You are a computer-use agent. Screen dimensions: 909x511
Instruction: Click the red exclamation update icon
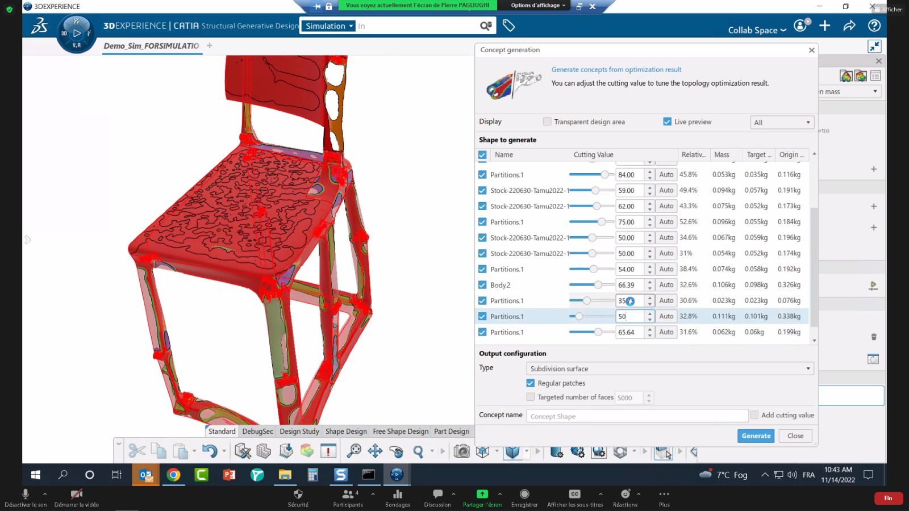click(328, 451)
